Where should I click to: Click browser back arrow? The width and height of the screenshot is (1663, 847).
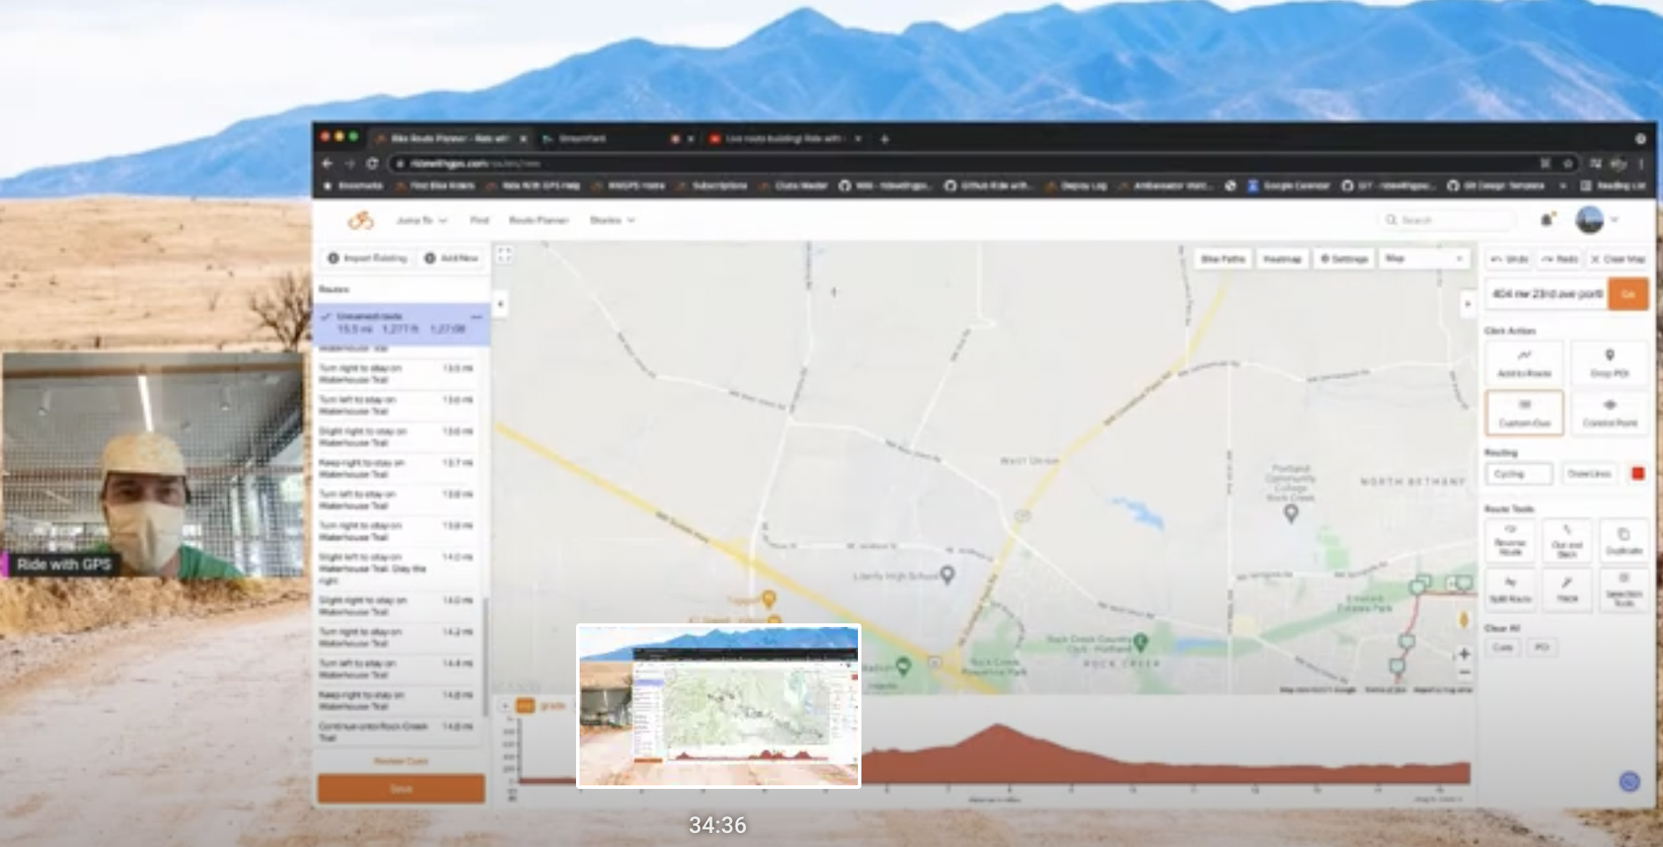328,164
